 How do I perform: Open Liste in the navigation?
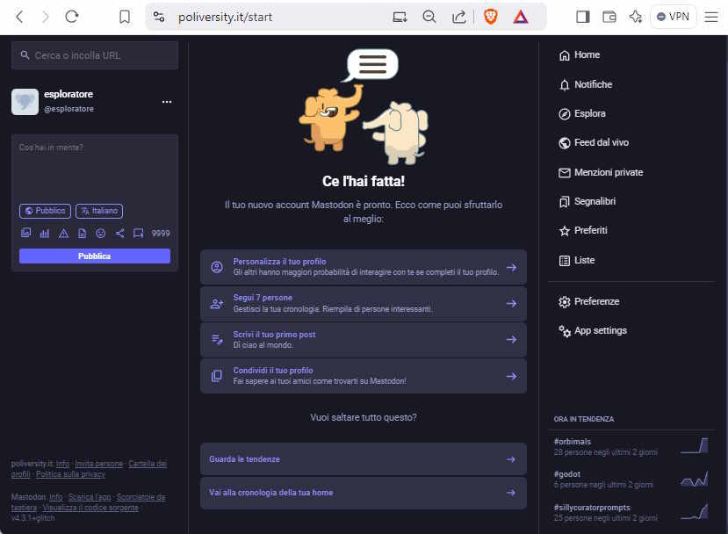[x=577, y=260]
